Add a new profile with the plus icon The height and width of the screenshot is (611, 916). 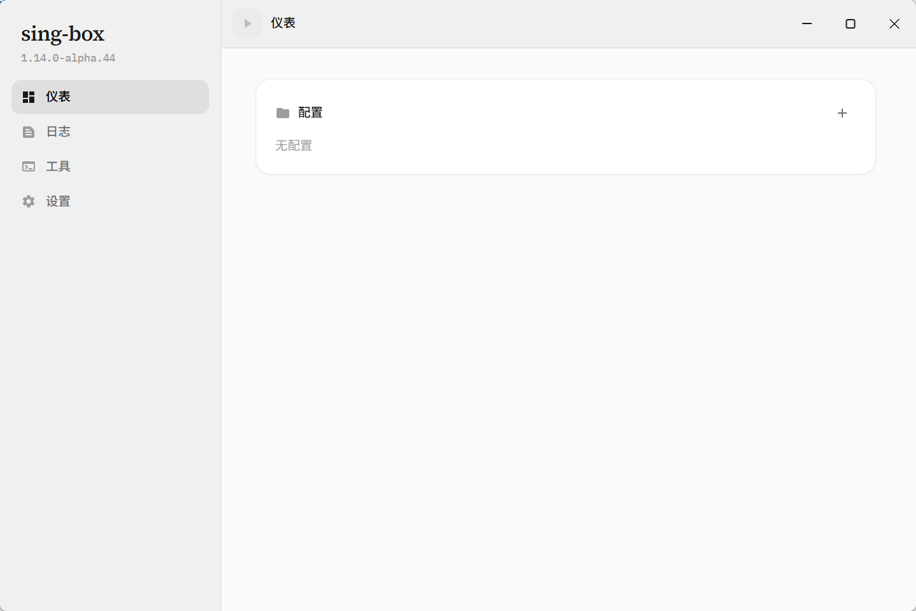pyautogui.click(x=842, y=113)
